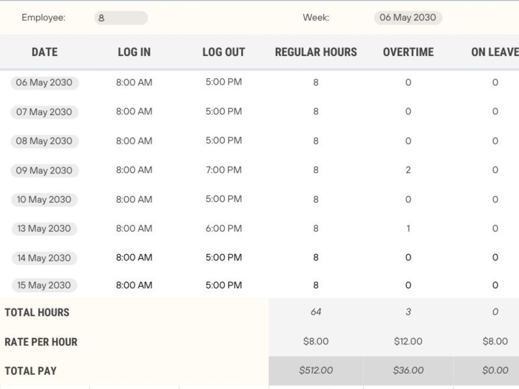
Task: Click the DATE column header
Action: click(x=44, y=52)
